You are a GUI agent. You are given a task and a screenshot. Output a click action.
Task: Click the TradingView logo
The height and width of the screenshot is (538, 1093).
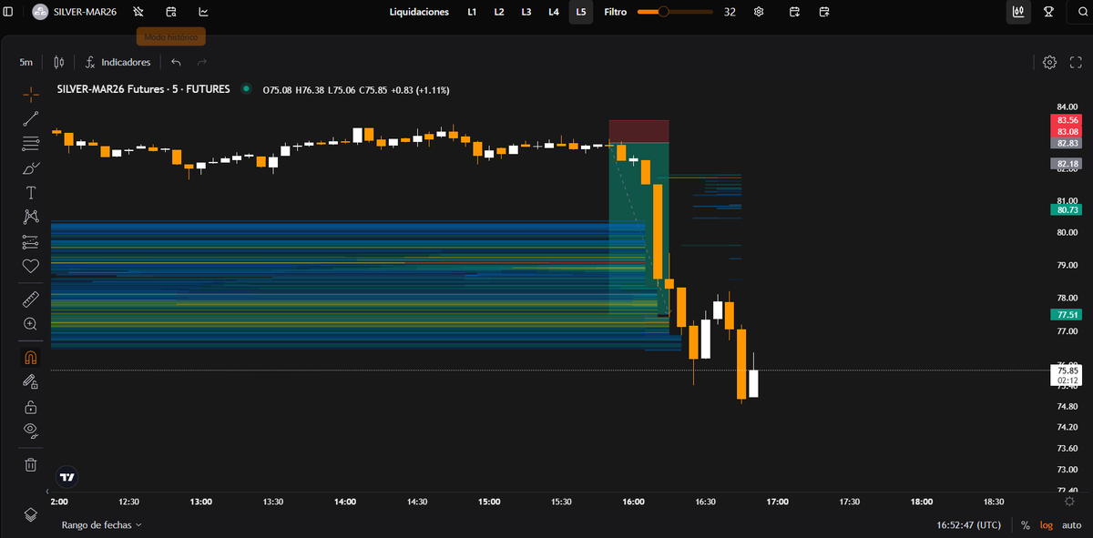[66, 476]
